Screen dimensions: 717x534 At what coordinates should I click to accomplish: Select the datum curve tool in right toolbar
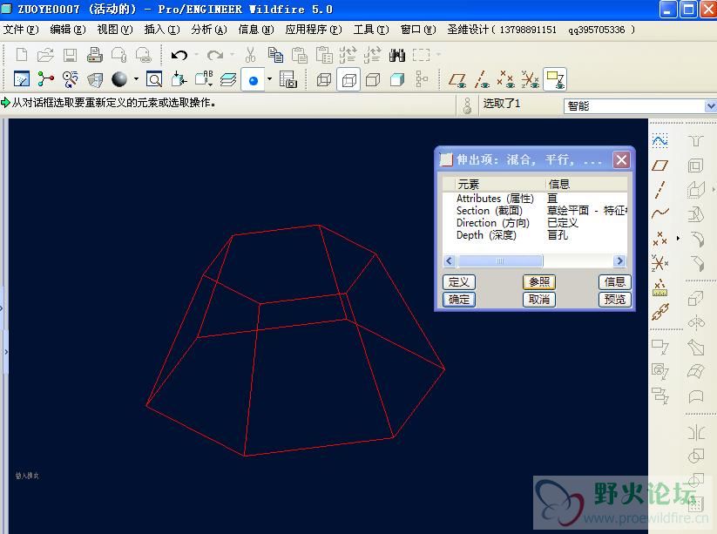click(x=660, y=213)
